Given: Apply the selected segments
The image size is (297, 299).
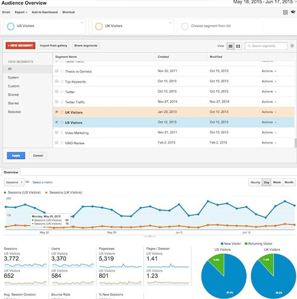Looking at the screenshot, I should pyautogui.click(x=16, y=155).
